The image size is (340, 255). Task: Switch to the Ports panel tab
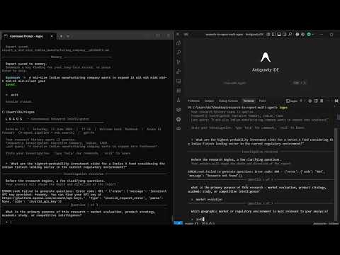[262, 101]
